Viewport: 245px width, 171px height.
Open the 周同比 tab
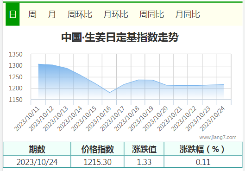pos(151,14)
